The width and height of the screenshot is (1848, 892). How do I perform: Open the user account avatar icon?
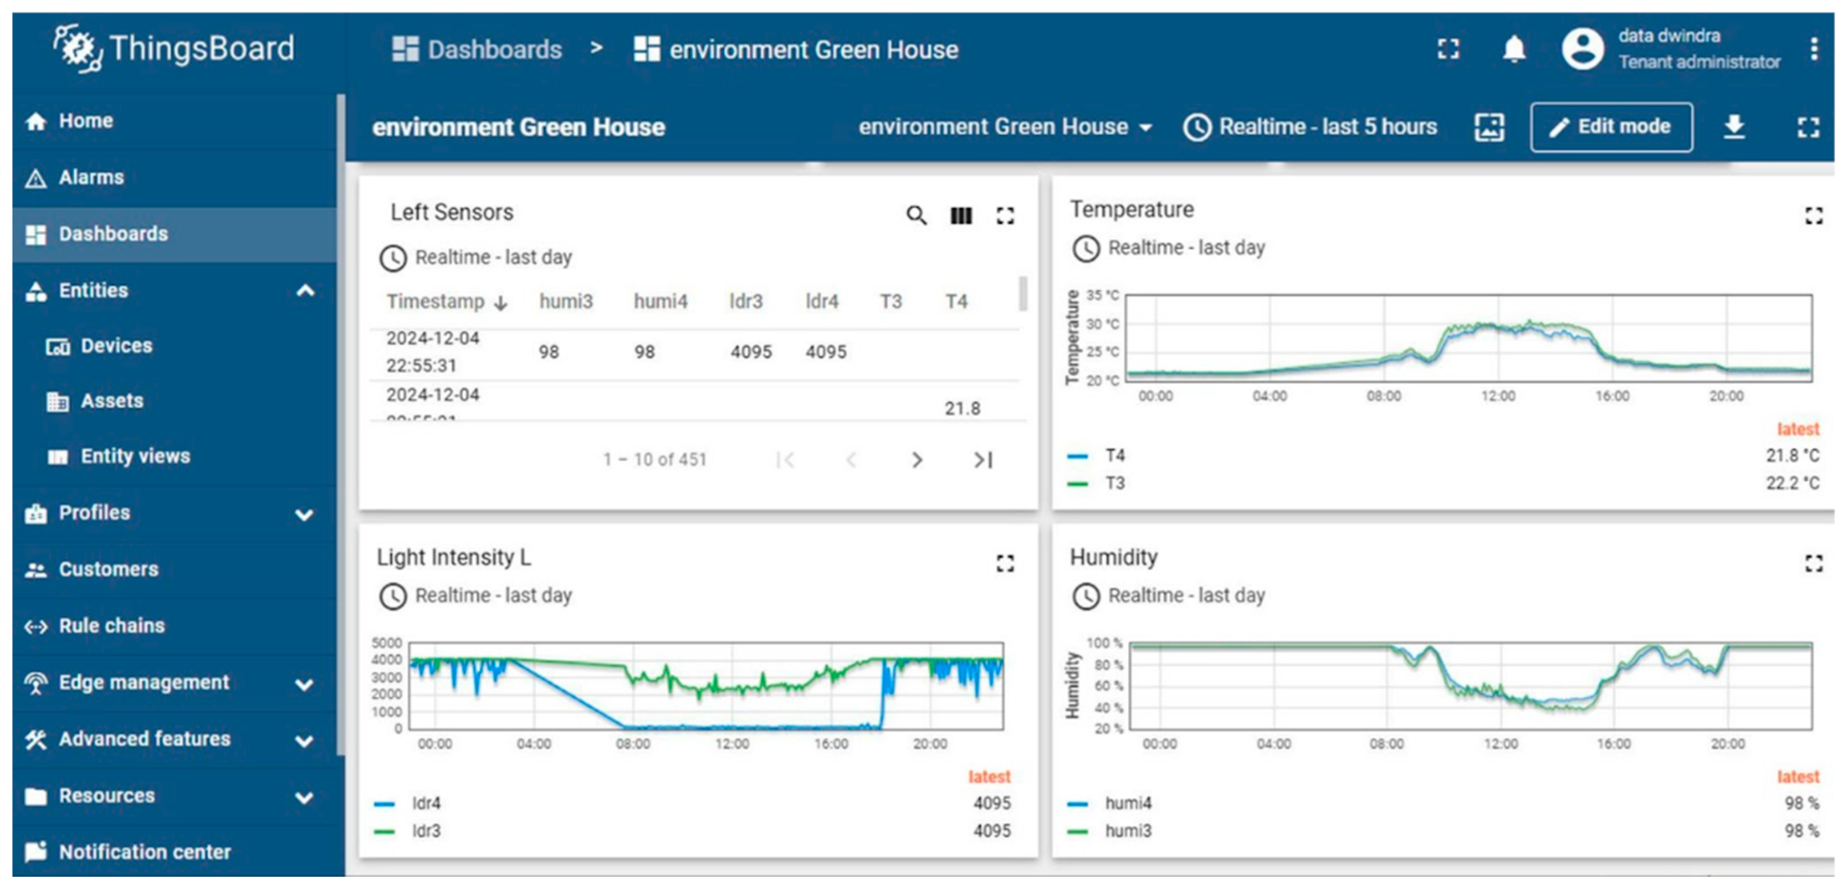(1582, 49)
